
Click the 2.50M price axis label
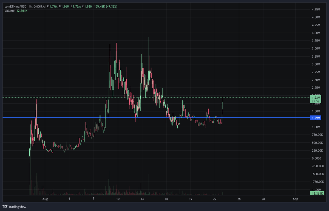click(x=316, y=80)
